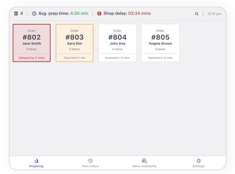
Task: Go to the Menu availability tab
Action: pyautogui.click(x=144, y=166)
